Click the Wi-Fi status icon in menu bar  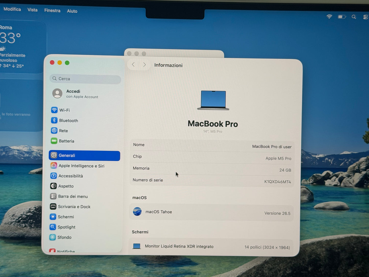tap(329, 17)
